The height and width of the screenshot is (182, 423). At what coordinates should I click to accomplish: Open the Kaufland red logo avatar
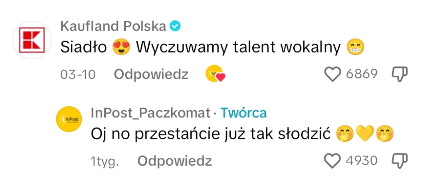pos(32,40)
